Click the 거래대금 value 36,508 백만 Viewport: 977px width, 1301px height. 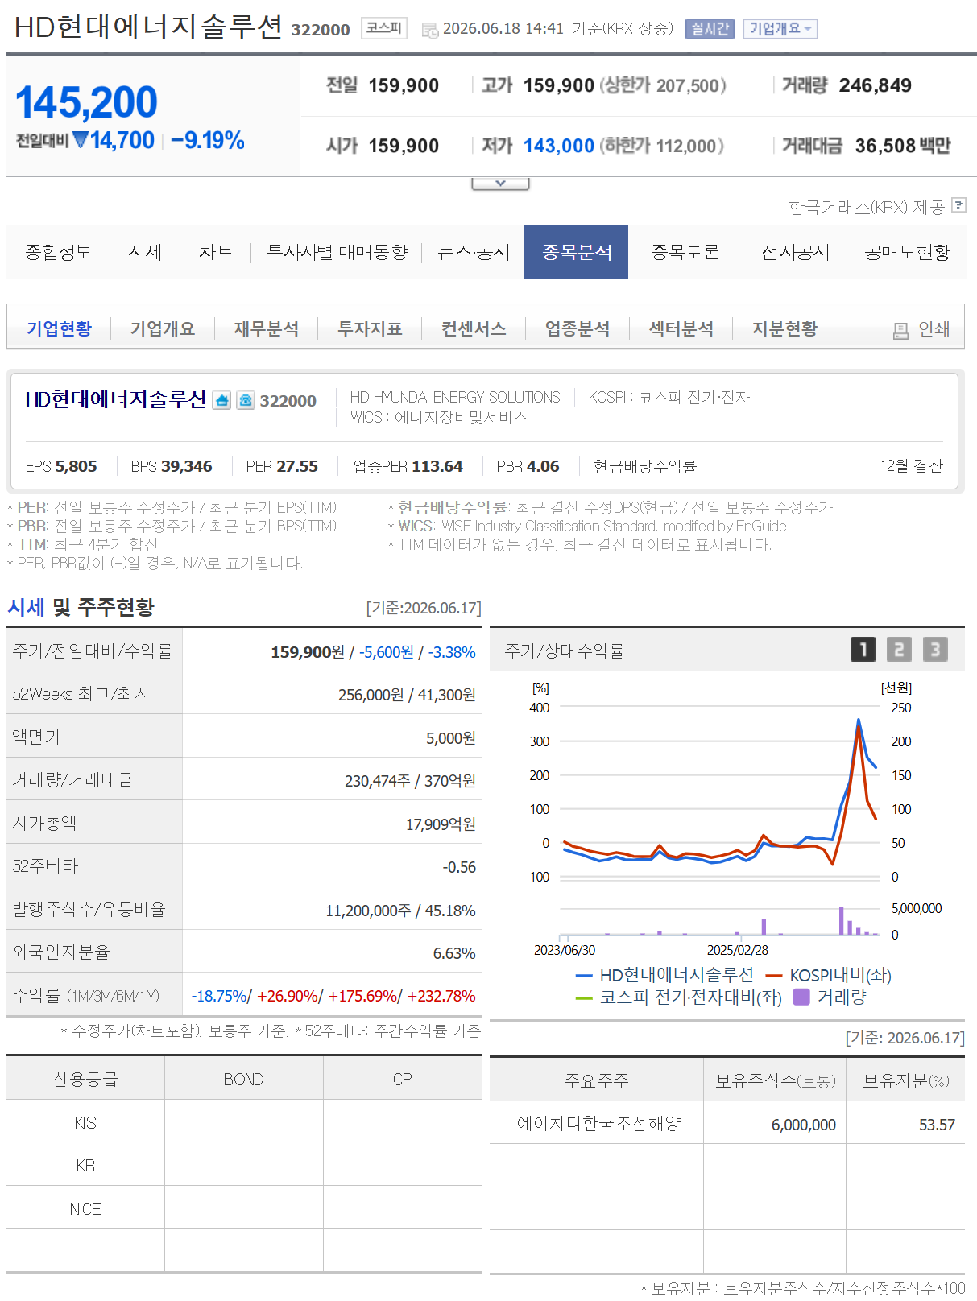tap(903, 146)
